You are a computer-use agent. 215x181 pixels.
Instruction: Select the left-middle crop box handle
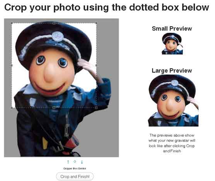click(x=12, y=65)
